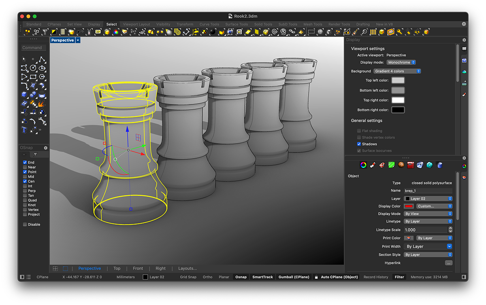Select the Rectangle tool
Viewport: 486px width, 305px height.
click(33, 77)
